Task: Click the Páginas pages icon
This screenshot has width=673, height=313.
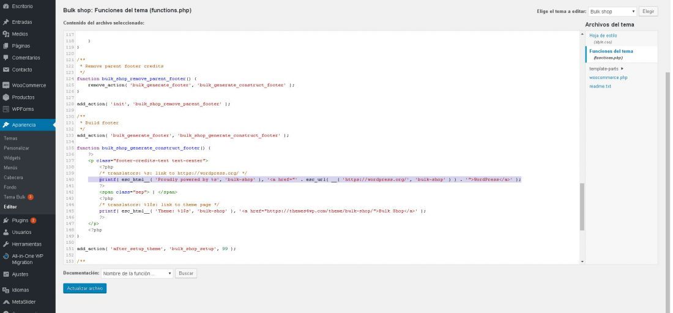Action: pyautogui.click(x=6, y=45)
